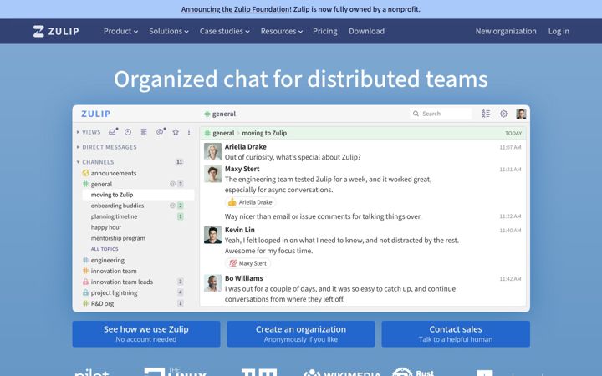The image size is (602, 376).
Task: Open the Case studies dropdown menu
Action: (x=224, y=31)
